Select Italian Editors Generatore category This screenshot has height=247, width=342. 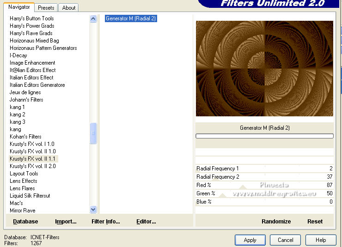(37, 85)
